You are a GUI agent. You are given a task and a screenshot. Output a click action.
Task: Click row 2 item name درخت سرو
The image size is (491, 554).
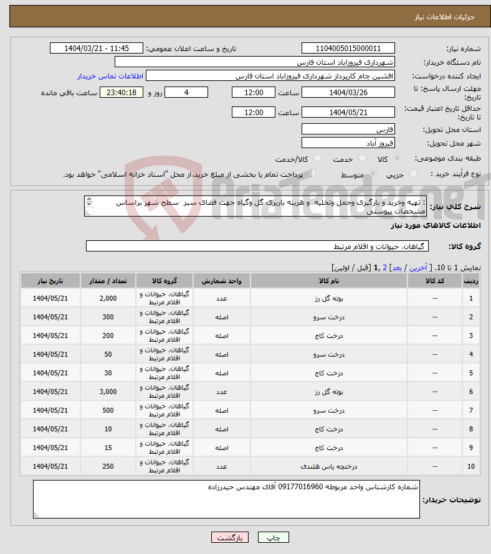coord(329,317)
